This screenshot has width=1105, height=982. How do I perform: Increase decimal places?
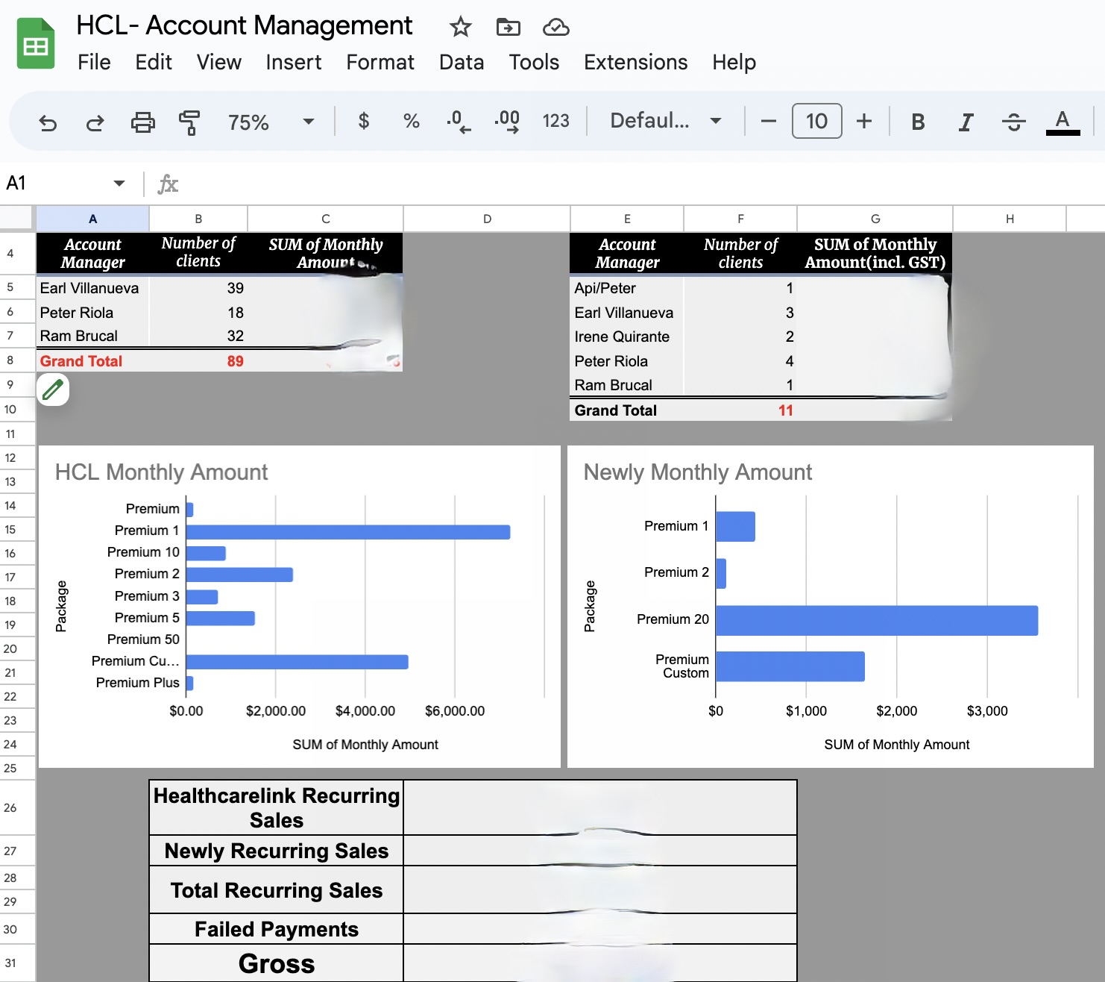click(x=507, y=121)
